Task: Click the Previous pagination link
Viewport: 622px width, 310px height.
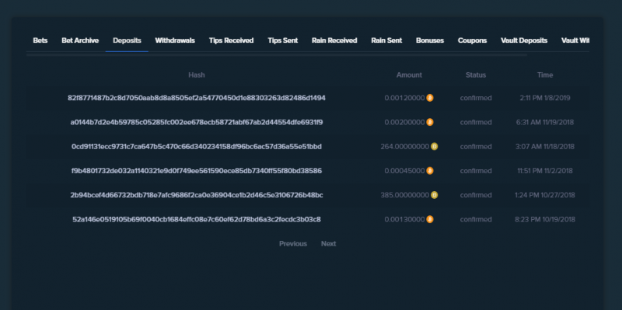Action: click(293, 244)
